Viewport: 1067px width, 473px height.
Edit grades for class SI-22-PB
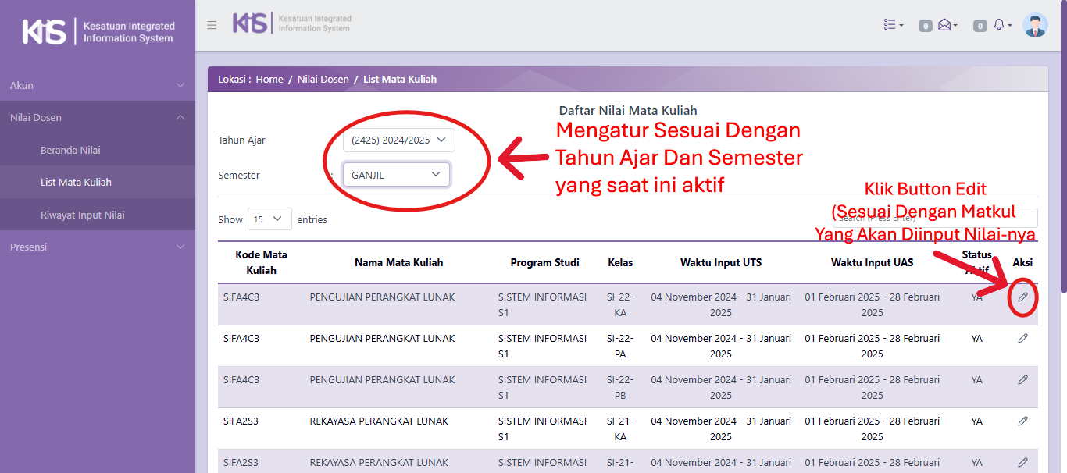pos(1022,380)
